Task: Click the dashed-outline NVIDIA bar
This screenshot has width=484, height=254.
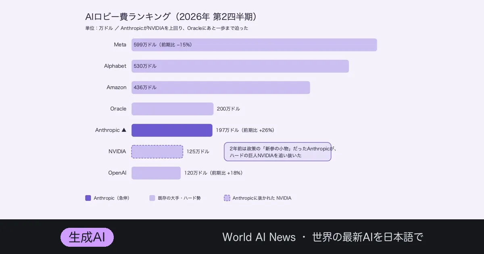Action: pyautogui.click(x=157, y=152)
